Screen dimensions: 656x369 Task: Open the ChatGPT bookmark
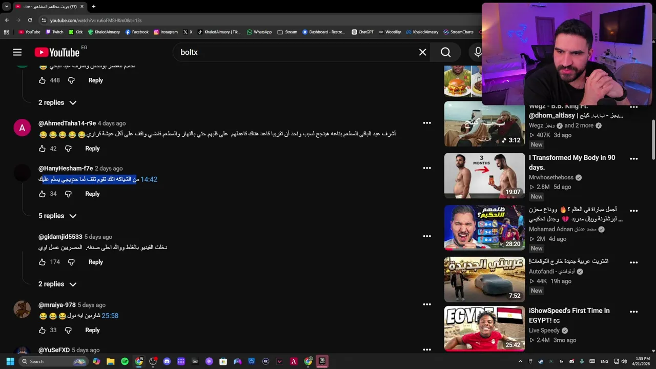[x=362, y=32]
